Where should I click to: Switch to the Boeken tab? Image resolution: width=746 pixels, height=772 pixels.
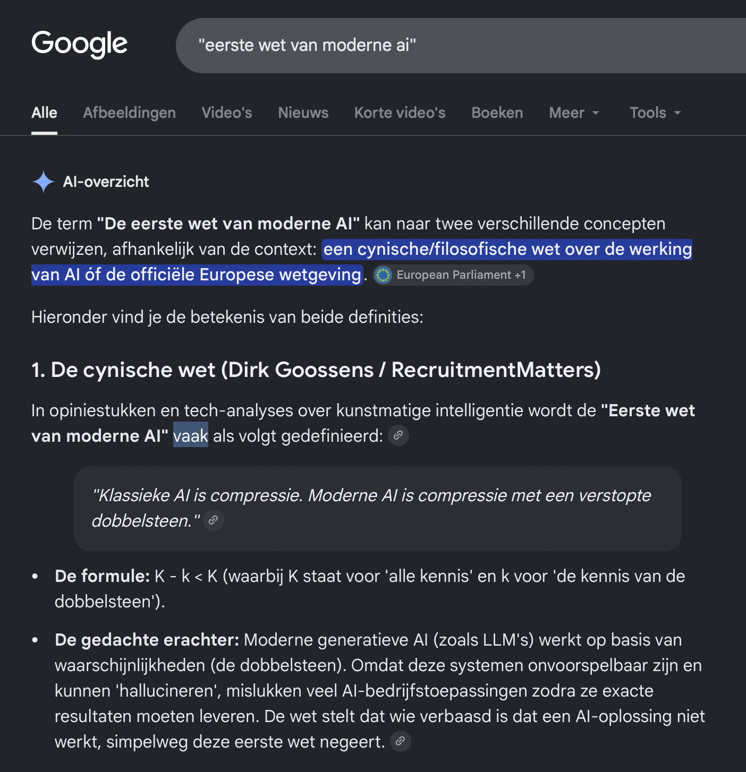(497, 113)
